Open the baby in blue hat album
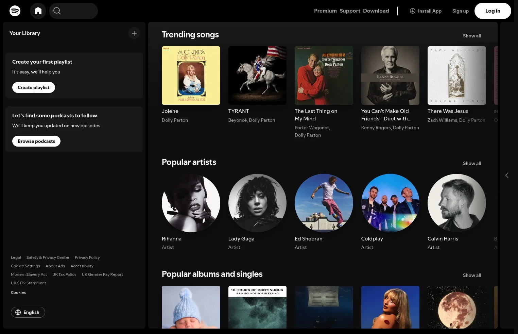Viewport: 518px width, 334px height. coord(191,307)
